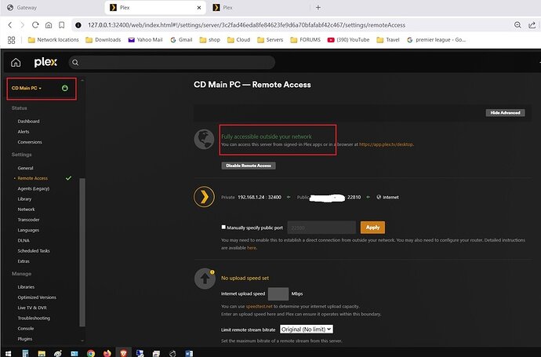Open File Explorer from the taskbar

[x=42, y=353]
